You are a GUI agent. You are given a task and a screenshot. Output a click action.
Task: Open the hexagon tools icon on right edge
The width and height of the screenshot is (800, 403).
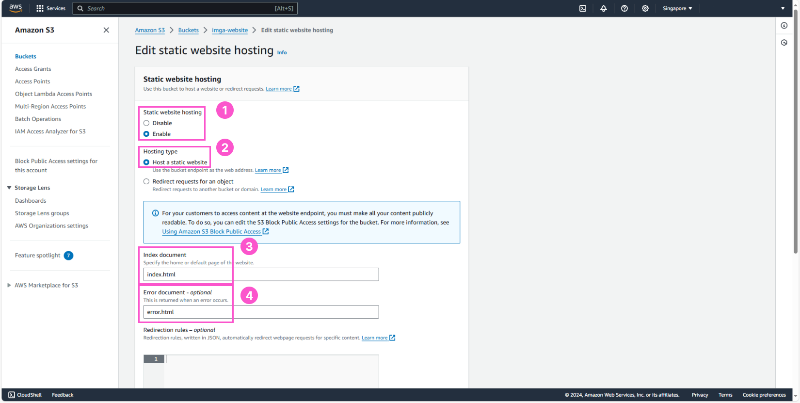click(784, 43)
